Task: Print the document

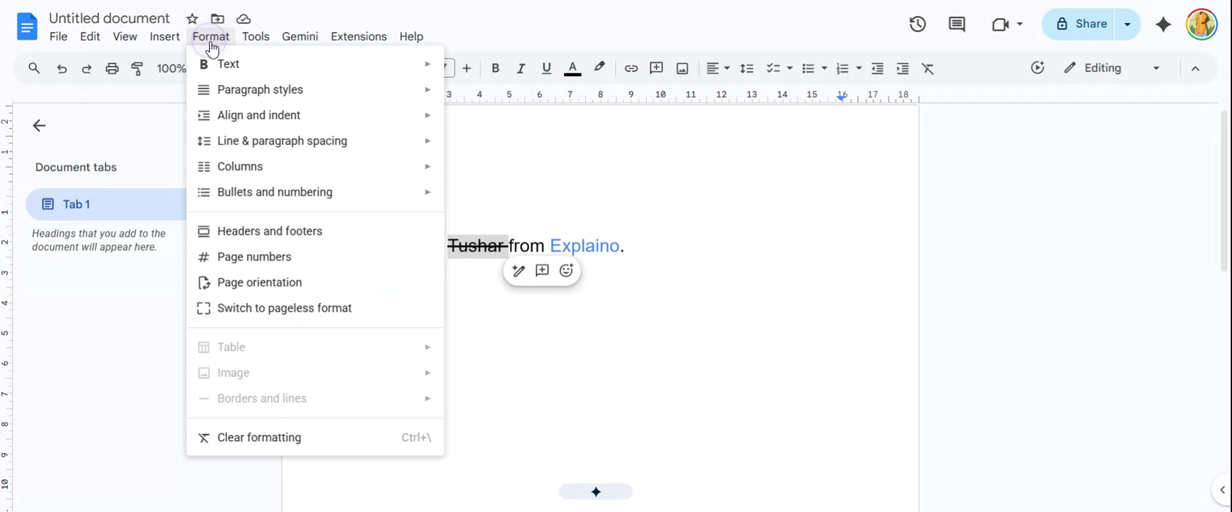Action: tap(112, 68)
